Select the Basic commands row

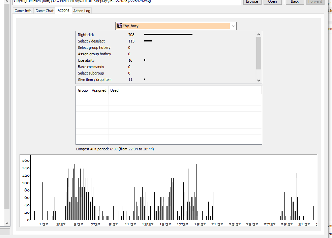point(166,67)
